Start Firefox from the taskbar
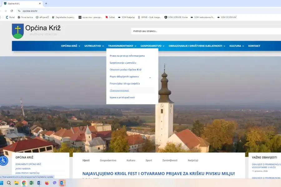The height and width of the screenshot is (187, 281). click(x=46, y=183)
